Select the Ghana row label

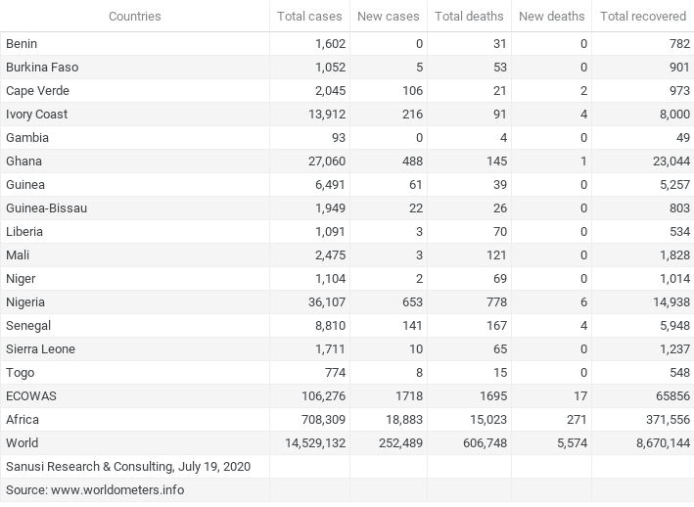tap(23, 161)
